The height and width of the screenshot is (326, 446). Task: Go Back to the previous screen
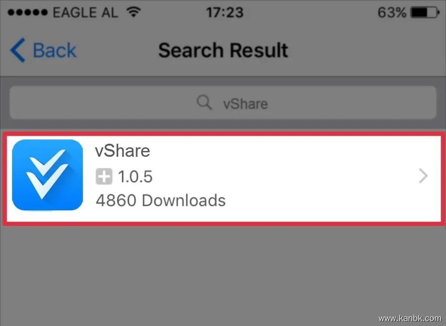click(x=43, y=50)
